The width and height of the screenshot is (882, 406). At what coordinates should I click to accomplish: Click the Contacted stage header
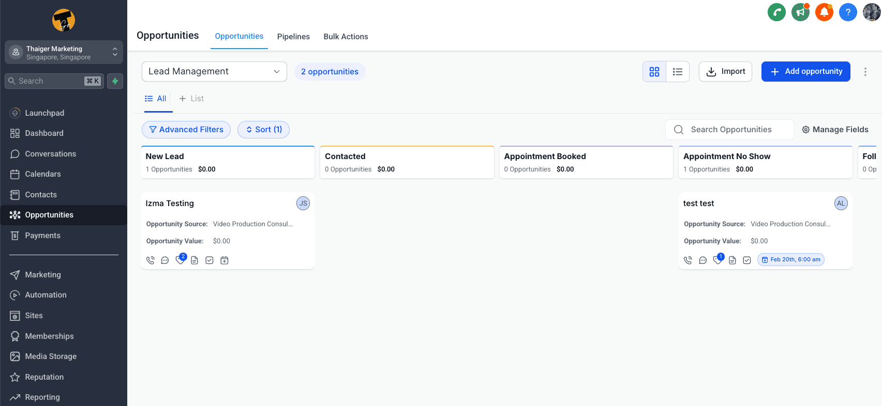tap(407, 162)
